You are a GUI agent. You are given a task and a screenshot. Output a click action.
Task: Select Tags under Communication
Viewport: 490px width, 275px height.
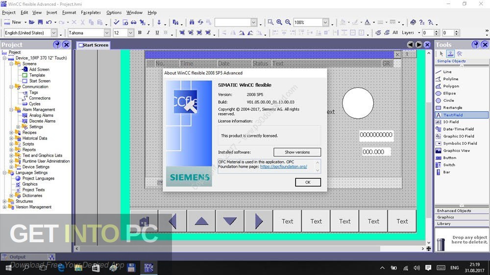pyautogui.click(x=33, y=92)
